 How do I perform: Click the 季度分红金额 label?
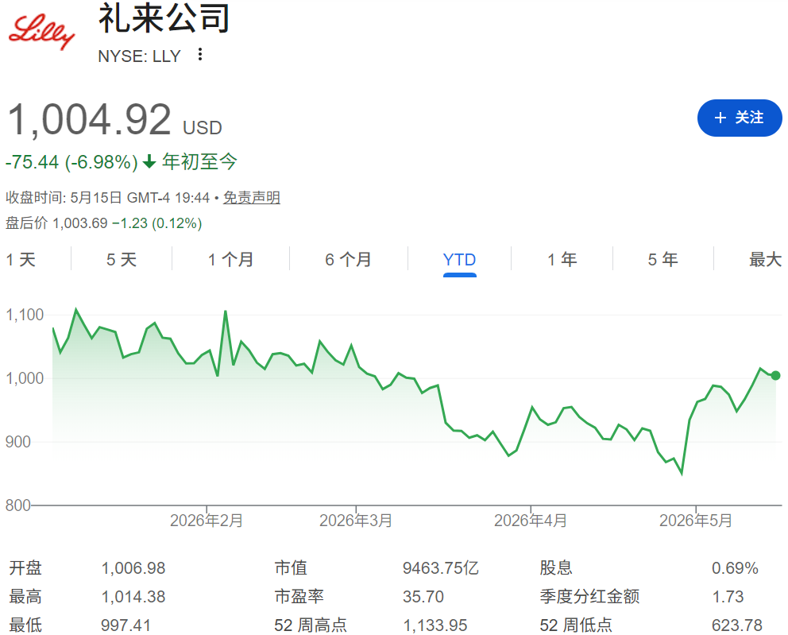coord(589,597)
